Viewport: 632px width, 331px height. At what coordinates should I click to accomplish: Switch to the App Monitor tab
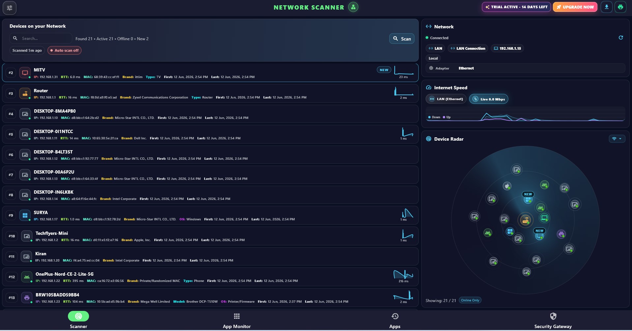click(x=237, y=320)
